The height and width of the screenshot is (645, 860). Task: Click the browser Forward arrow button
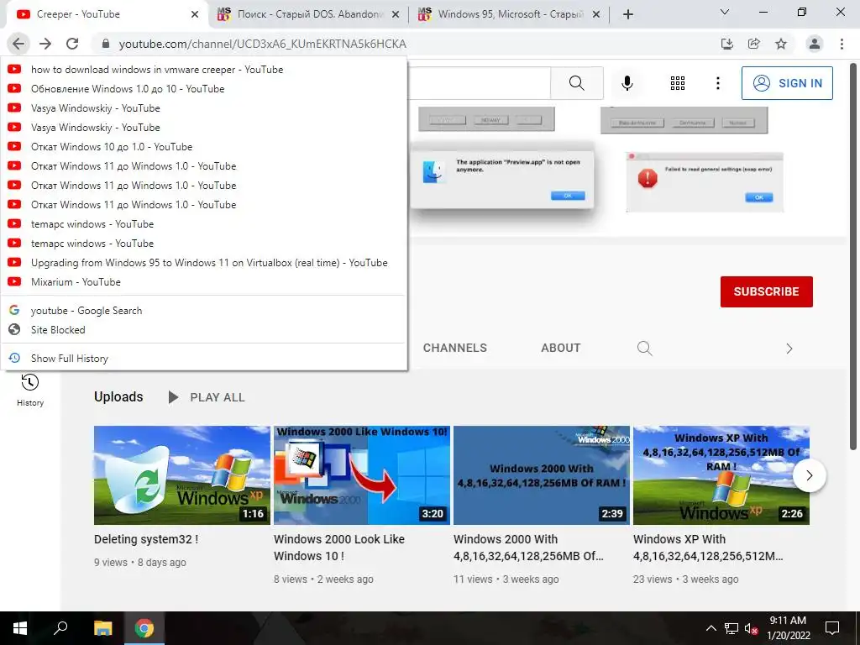click(x=45, y=44)
